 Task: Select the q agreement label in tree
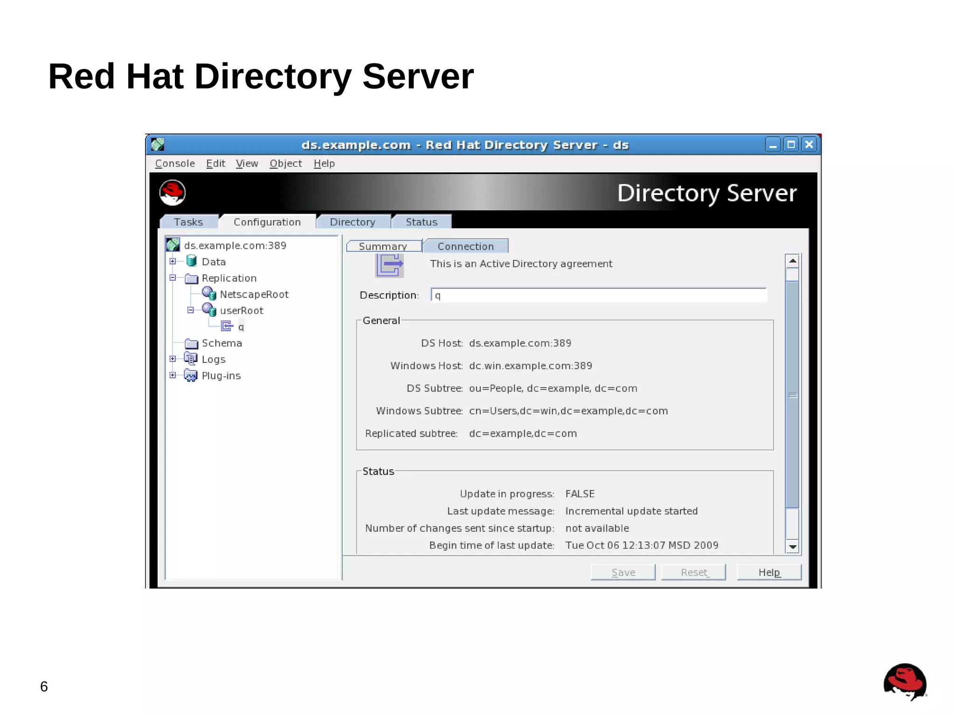coord(241,327)
